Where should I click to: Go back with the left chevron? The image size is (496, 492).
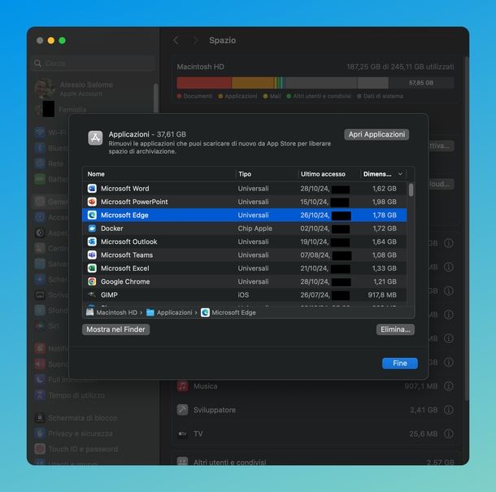click(x=176, y=40)
